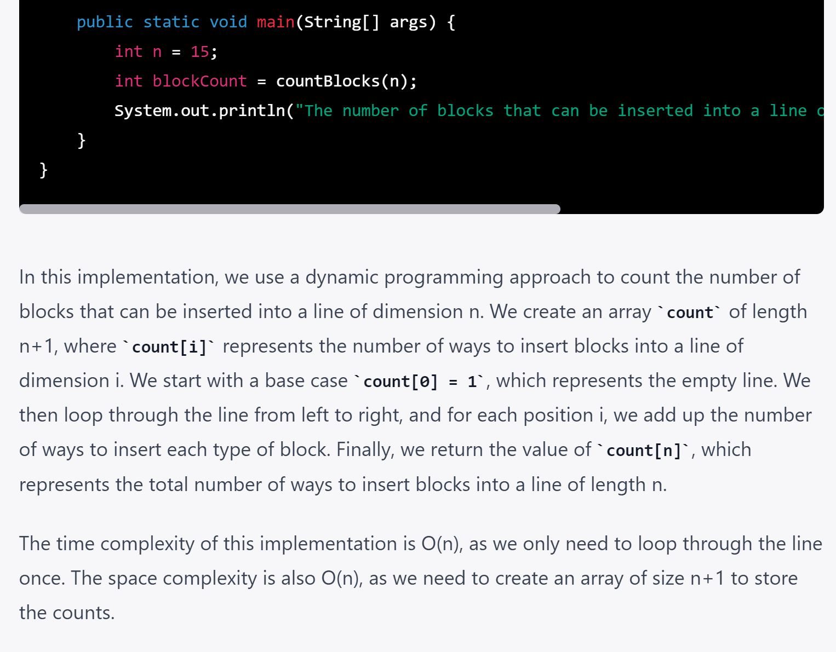Screen dimensions: 836x652
Task: Click the 'blockCount' variable in code
Action: [199, 82]
